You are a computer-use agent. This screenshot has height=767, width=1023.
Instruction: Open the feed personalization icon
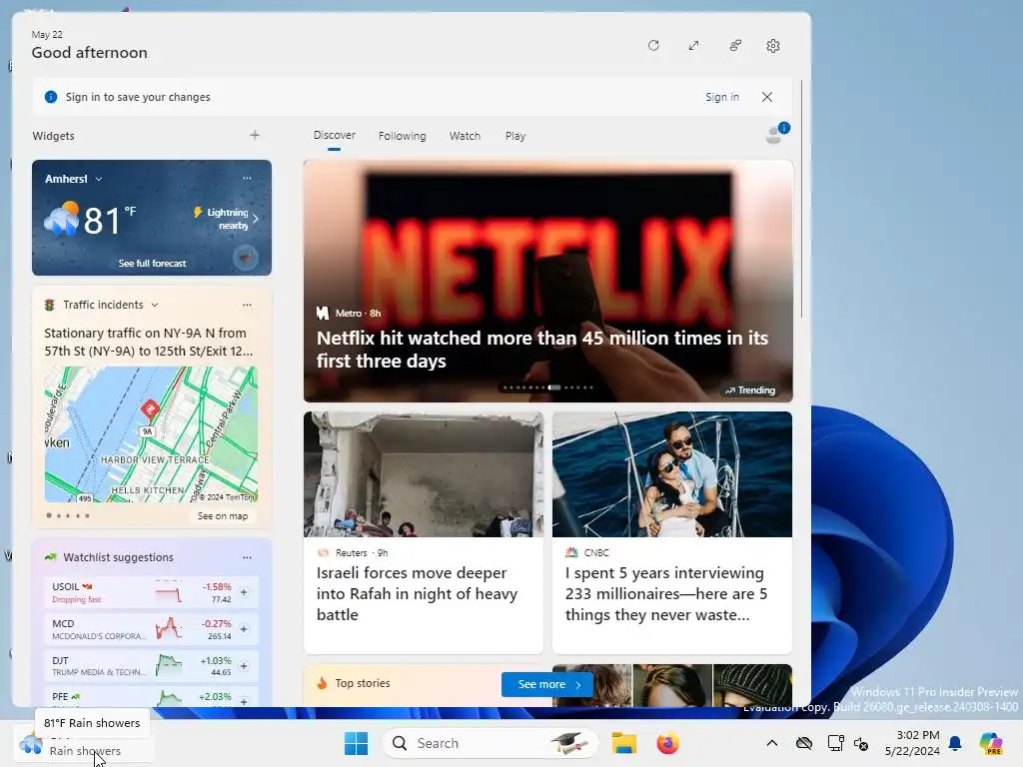735,46
